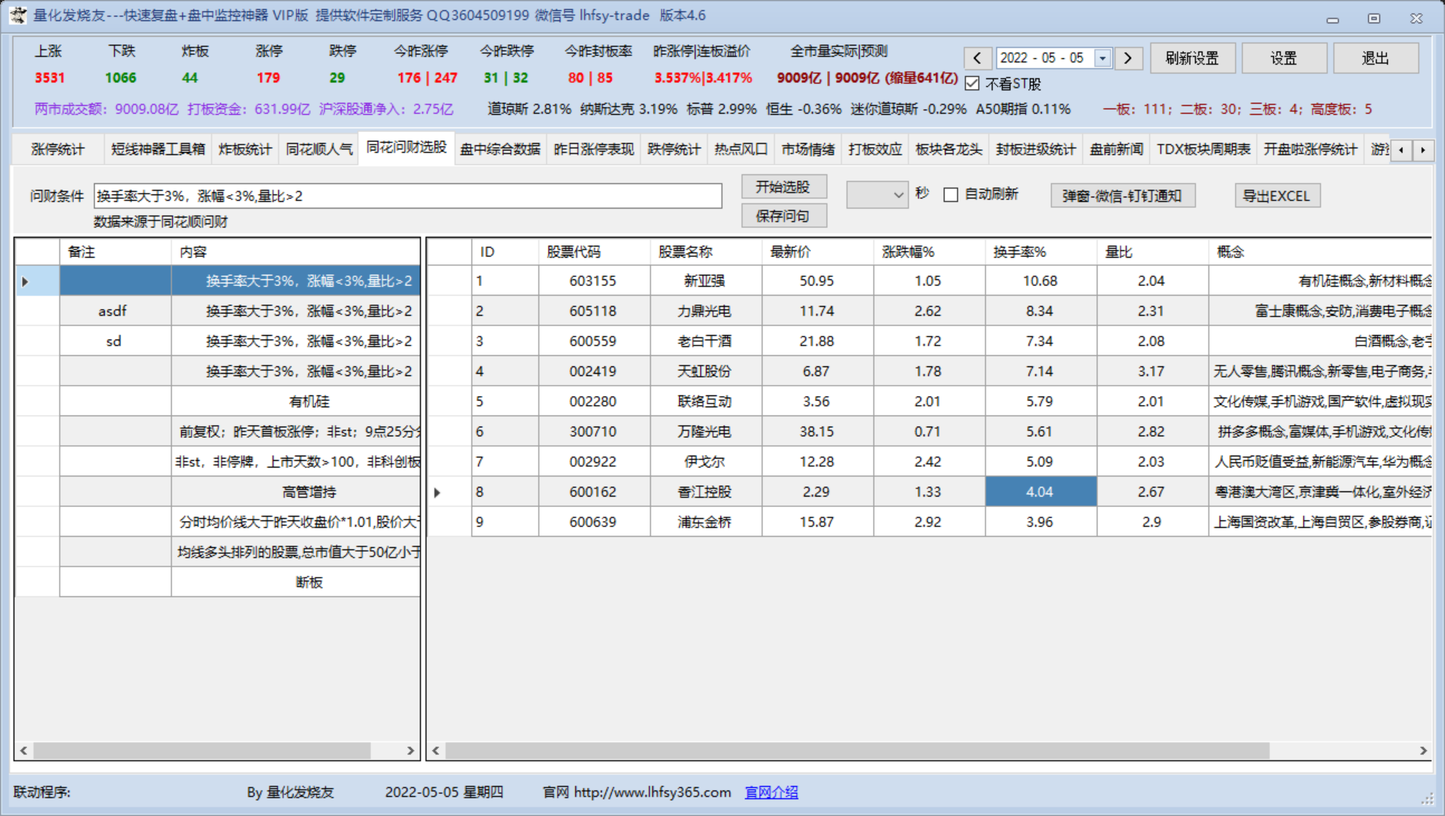
Task: Open the 官网介绍 link
Action: pos(771,792)
